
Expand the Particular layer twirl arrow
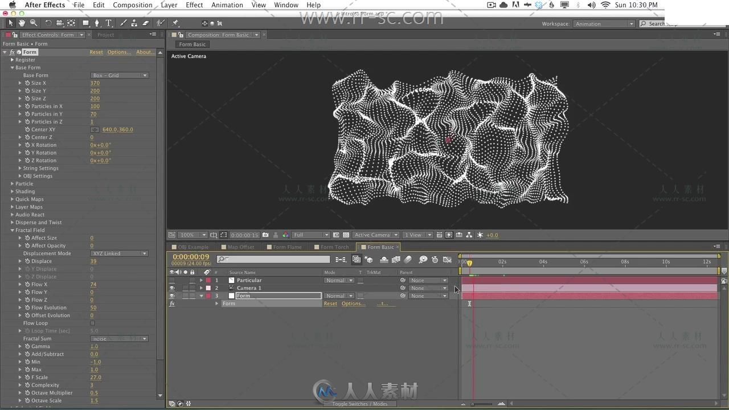point(201,280)
